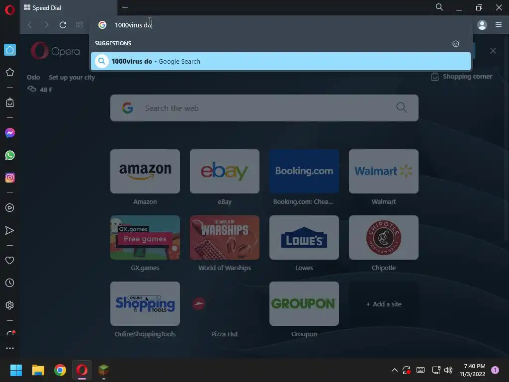Click the magnifier in the web search box
509x382 pixels.
click(402, 107)
